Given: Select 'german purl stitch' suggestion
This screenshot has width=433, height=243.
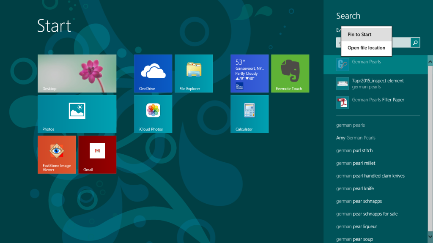Looking at the screenshot, I should tap(354, 150).
